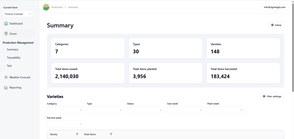This screenshot has height=139, width=294.
Task: Click the Production breadcrumb link
Action: pos(57,7)
